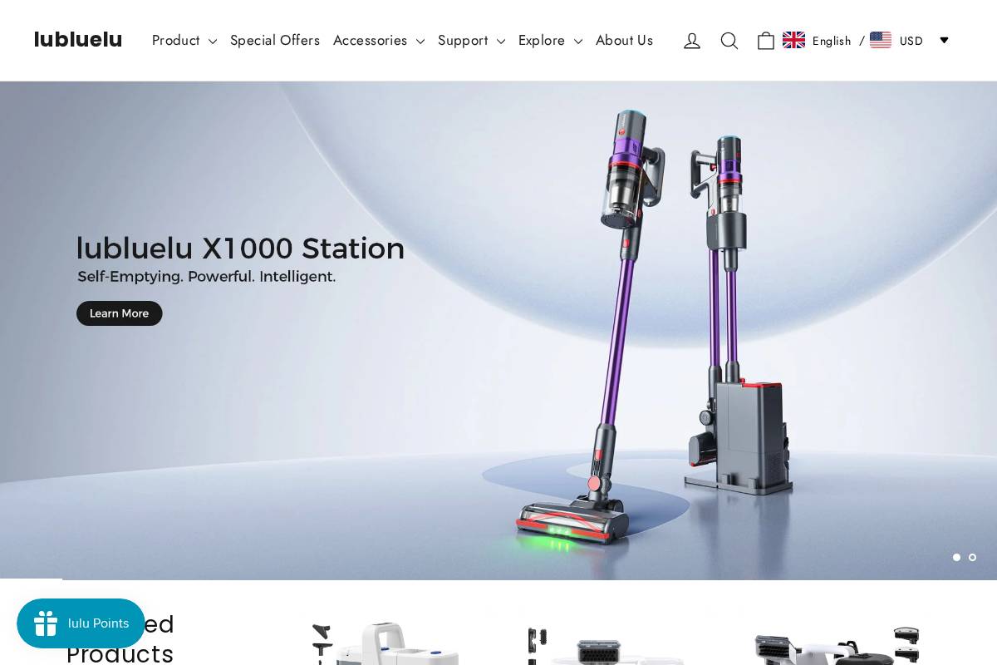Click the US flag currency icon
The image size is (997, 665).
click(881, 40)
